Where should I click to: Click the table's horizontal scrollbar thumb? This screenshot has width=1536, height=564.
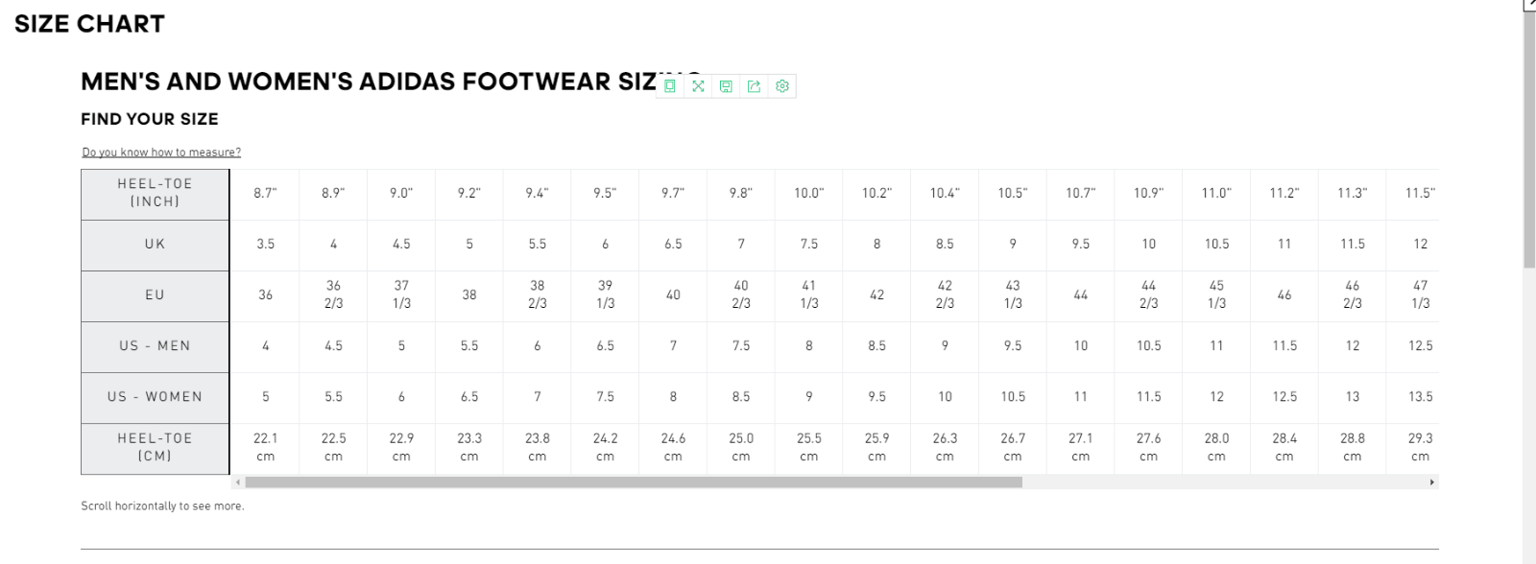pos(634,482)
